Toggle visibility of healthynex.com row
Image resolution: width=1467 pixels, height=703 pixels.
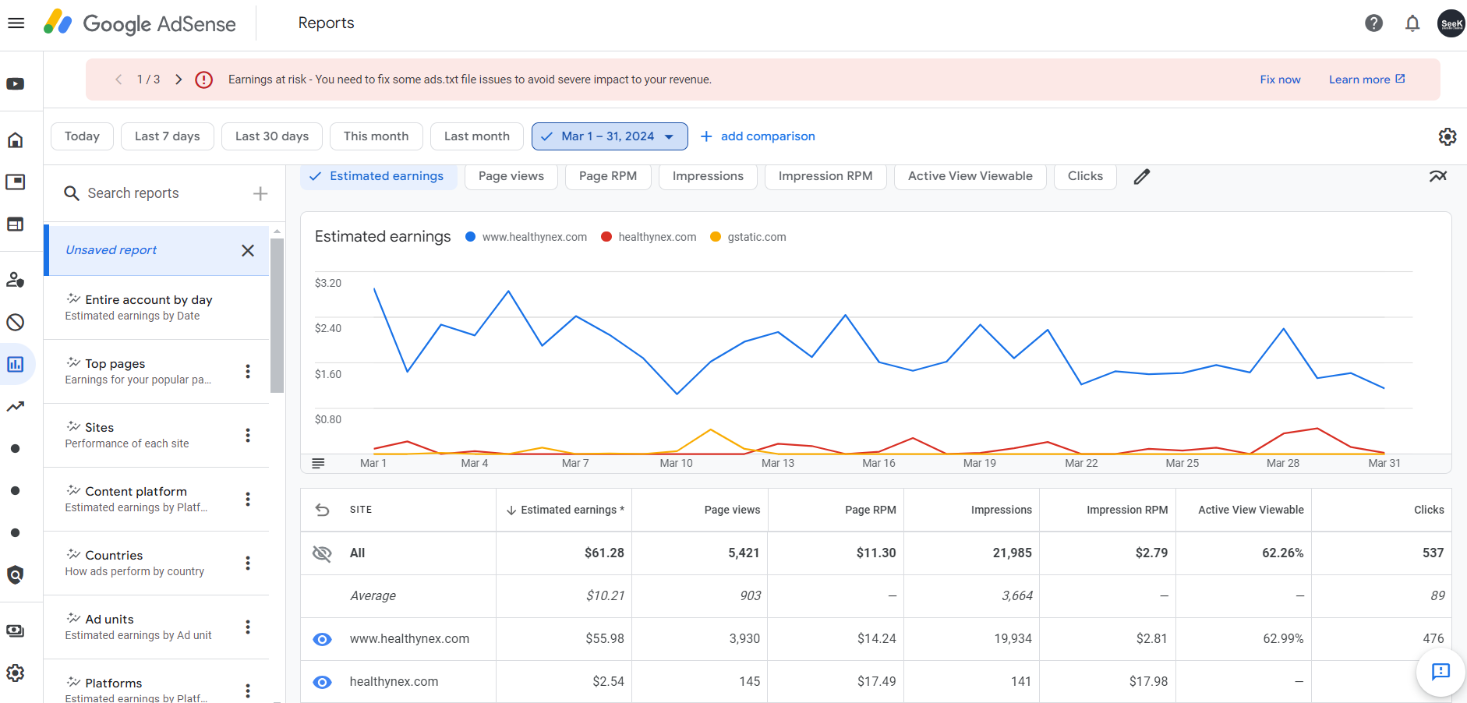coord(322,682)
